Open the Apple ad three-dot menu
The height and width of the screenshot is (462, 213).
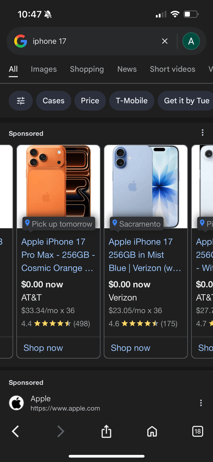[x=201, y=403]
